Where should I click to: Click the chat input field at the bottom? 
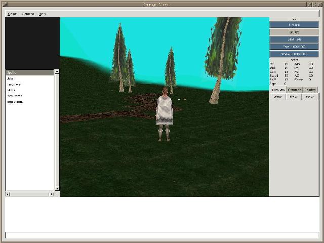coord(162,235)
